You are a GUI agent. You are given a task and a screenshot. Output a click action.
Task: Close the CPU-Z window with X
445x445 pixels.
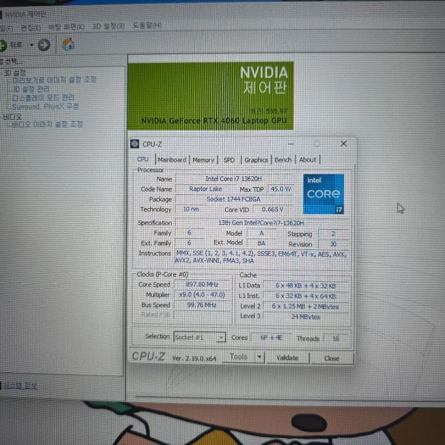344,144
